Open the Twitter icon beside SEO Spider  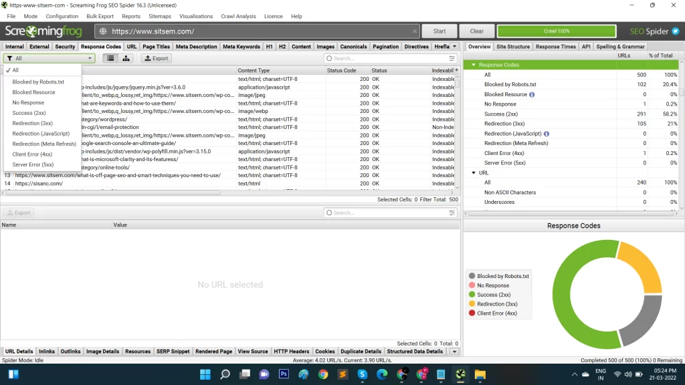click(x=676, y=31)
